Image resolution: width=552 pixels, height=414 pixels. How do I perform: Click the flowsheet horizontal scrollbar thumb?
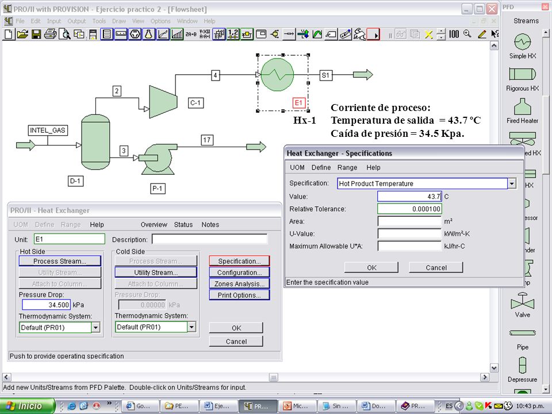274,377
